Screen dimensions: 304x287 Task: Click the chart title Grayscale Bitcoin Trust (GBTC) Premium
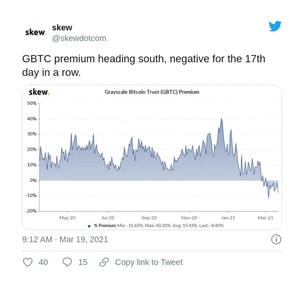152,92
